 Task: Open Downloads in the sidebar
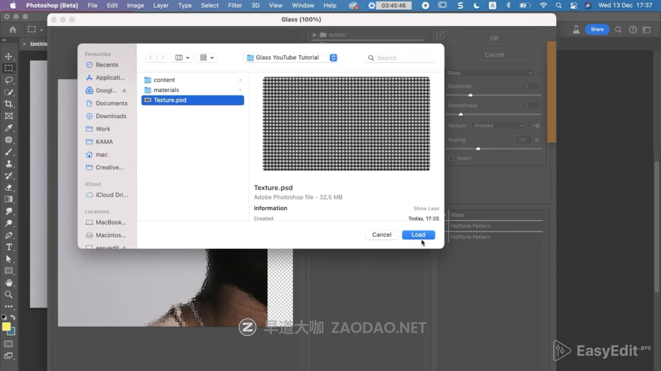point(111,116)
